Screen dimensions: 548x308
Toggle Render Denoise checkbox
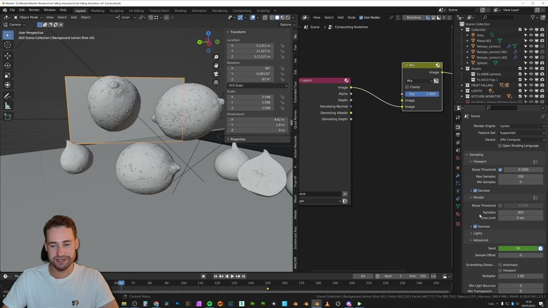[475, 226]
